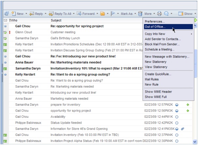Choose New Rule in the menu
Screen dimensions: 198x145
click(x=168, y=84)
